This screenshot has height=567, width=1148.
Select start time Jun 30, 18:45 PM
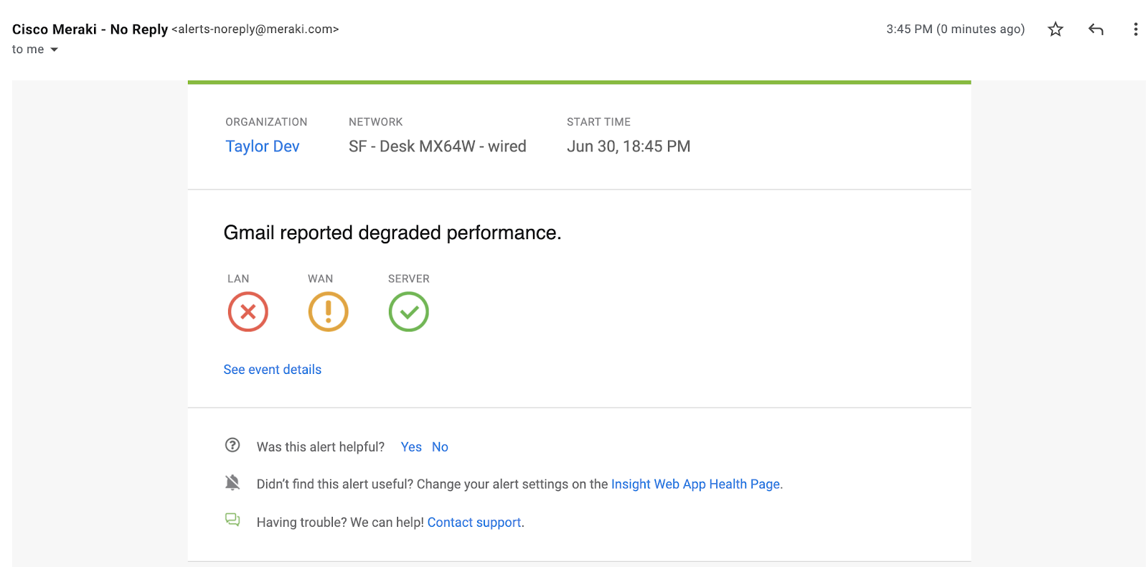click(629, 146)
